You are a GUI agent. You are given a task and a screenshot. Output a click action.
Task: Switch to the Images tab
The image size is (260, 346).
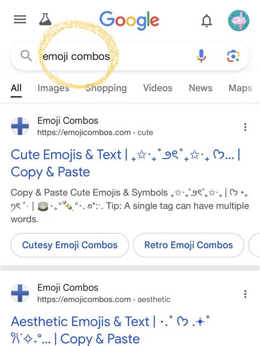click(x=54, y=88)
